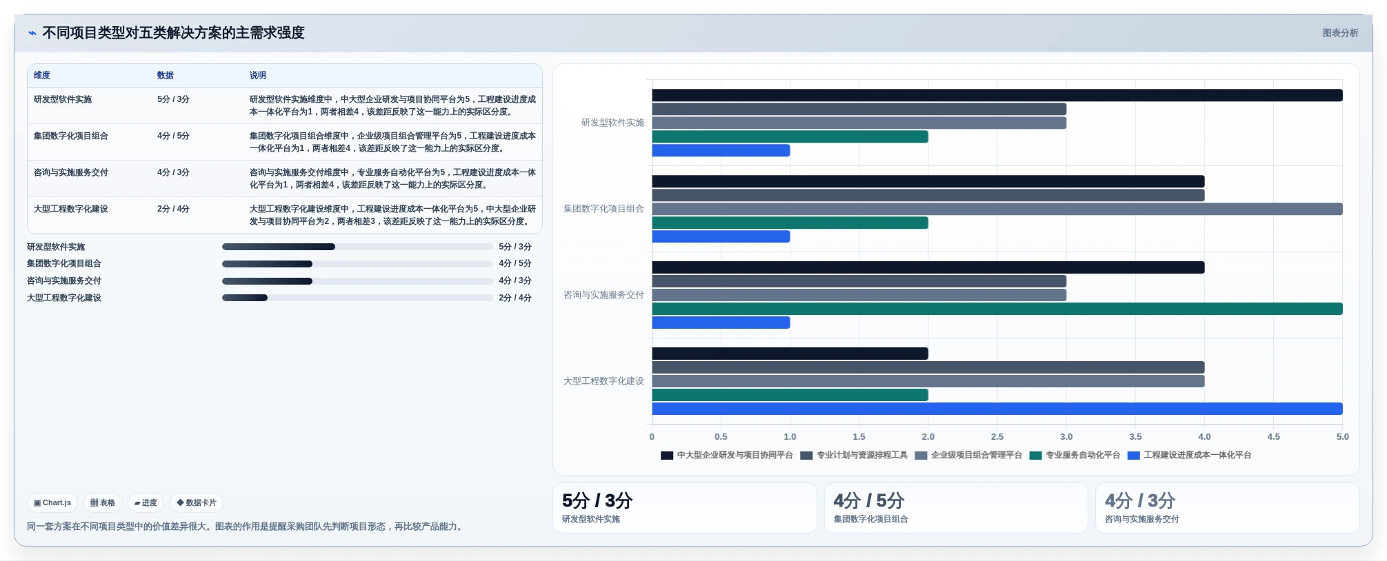
Task: Click the 图表分析 label in the header
Action: click(x=1340, y=33)
